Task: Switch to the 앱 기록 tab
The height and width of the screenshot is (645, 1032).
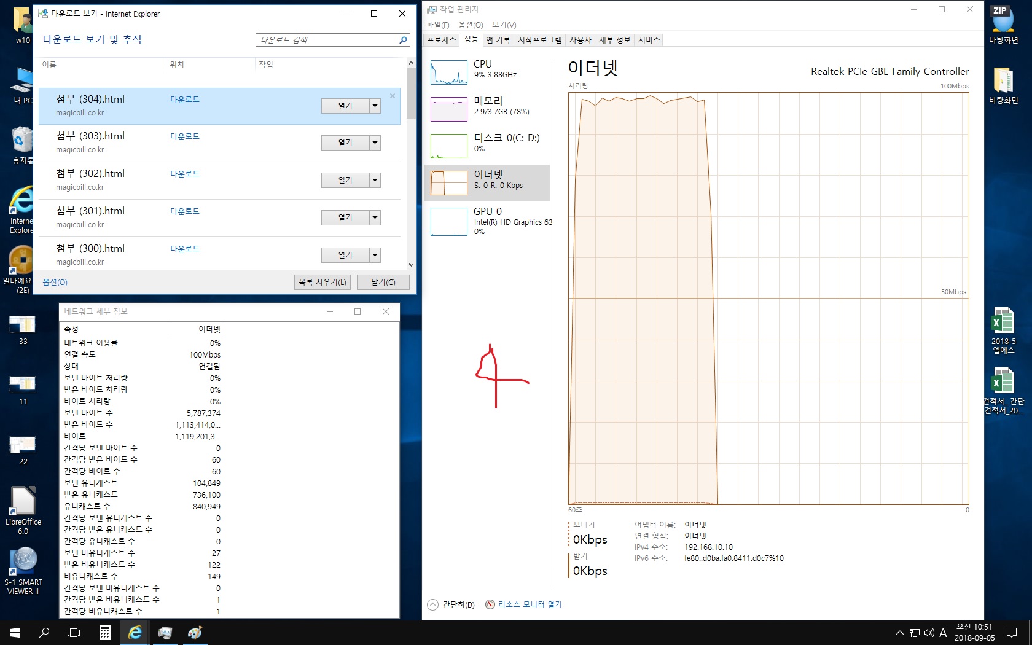Action: pyautogui.click(x=498, y=40)
